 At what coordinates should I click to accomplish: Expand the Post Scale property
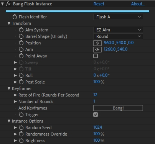point(15,82)
